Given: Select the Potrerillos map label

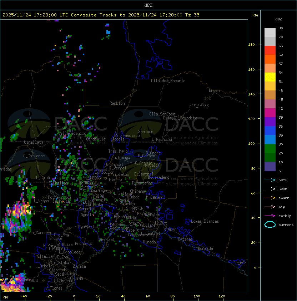Looking at the screenshot, I should [60, 197].
